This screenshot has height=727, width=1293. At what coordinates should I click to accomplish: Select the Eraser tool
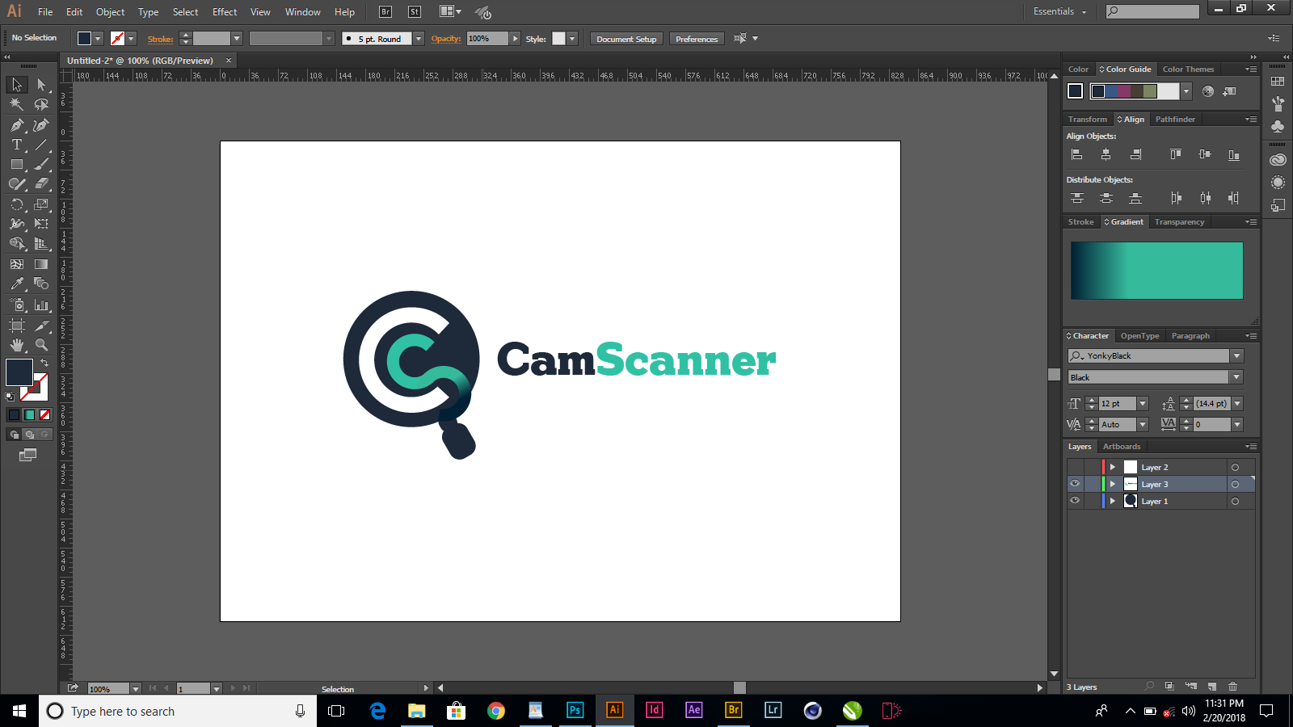pyautogui.click(x=41, y=184)
